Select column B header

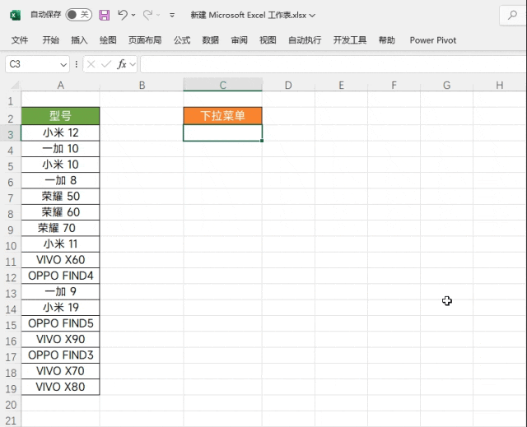[142, 86]
